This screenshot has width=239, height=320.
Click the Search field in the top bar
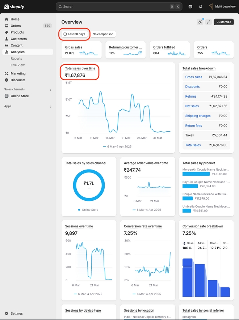119,7
